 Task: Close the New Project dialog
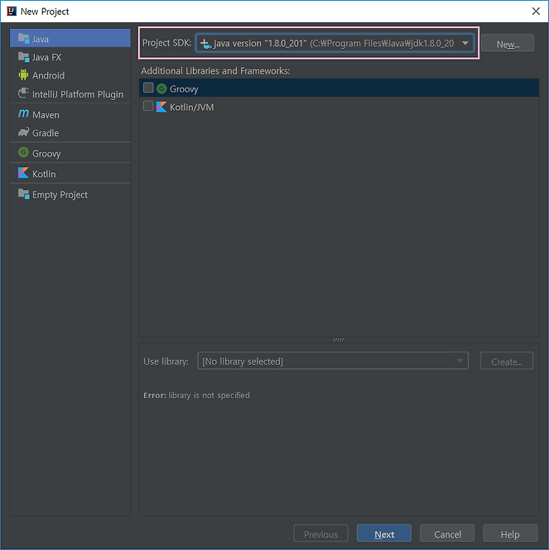pos(536,11)
